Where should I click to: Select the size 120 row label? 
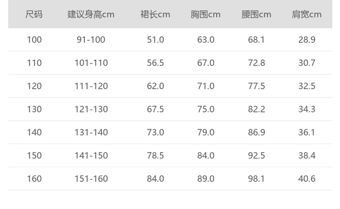(x=34, y=86)
